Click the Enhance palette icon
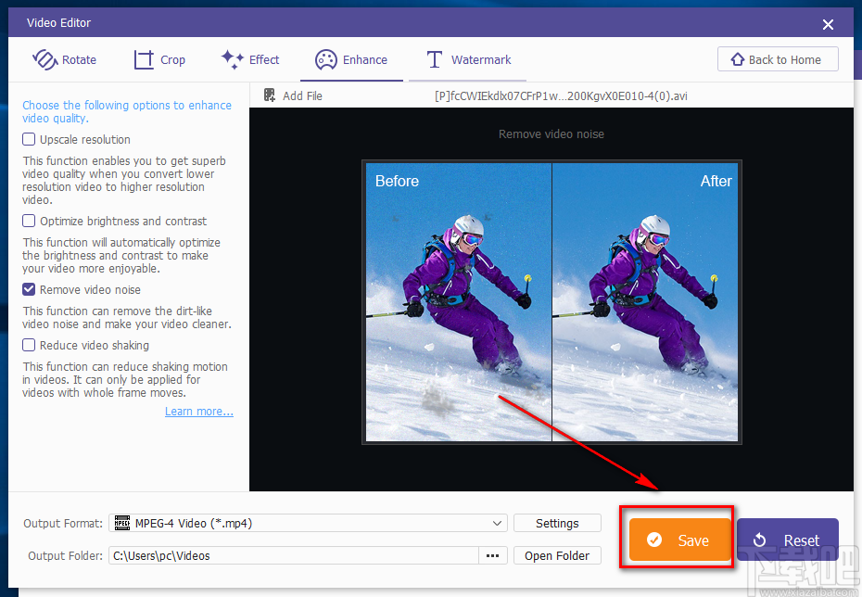 [x=326, y=59]
